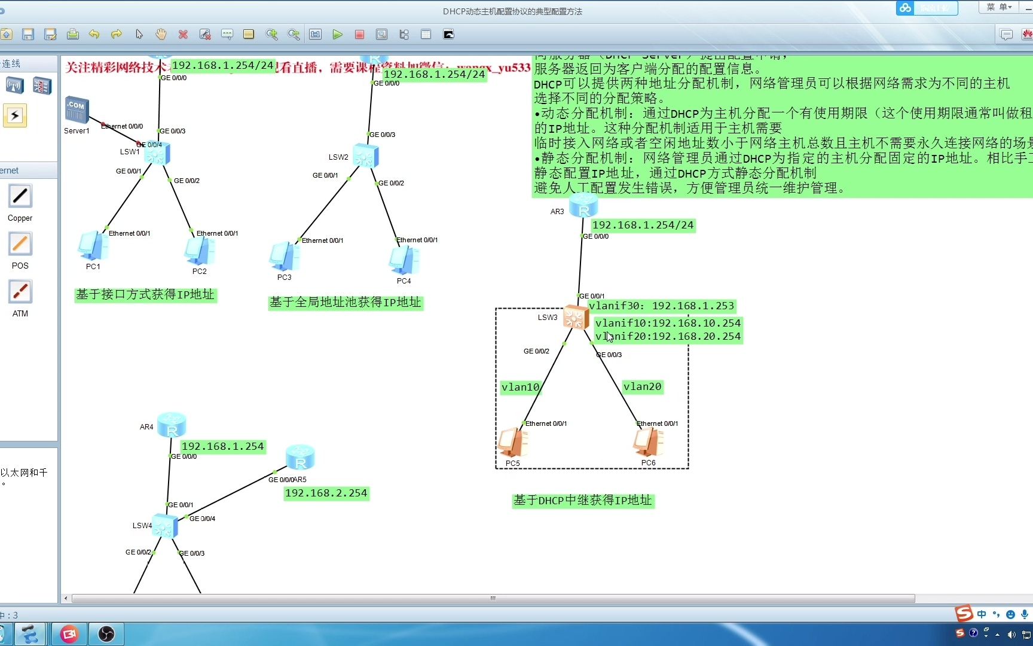Select router AR4 on the canvas
The height and width of the screenshot is (646, 1033).
click(172, 425)
